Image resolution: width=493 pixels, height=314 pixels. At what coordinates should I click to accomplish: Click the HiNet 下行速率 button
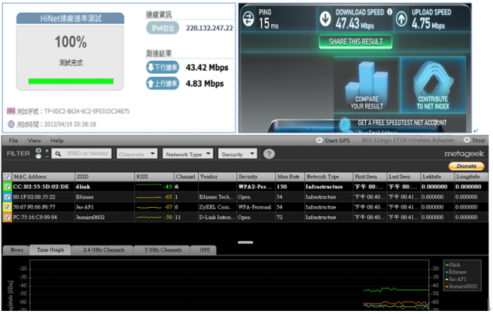coord(163,67)
